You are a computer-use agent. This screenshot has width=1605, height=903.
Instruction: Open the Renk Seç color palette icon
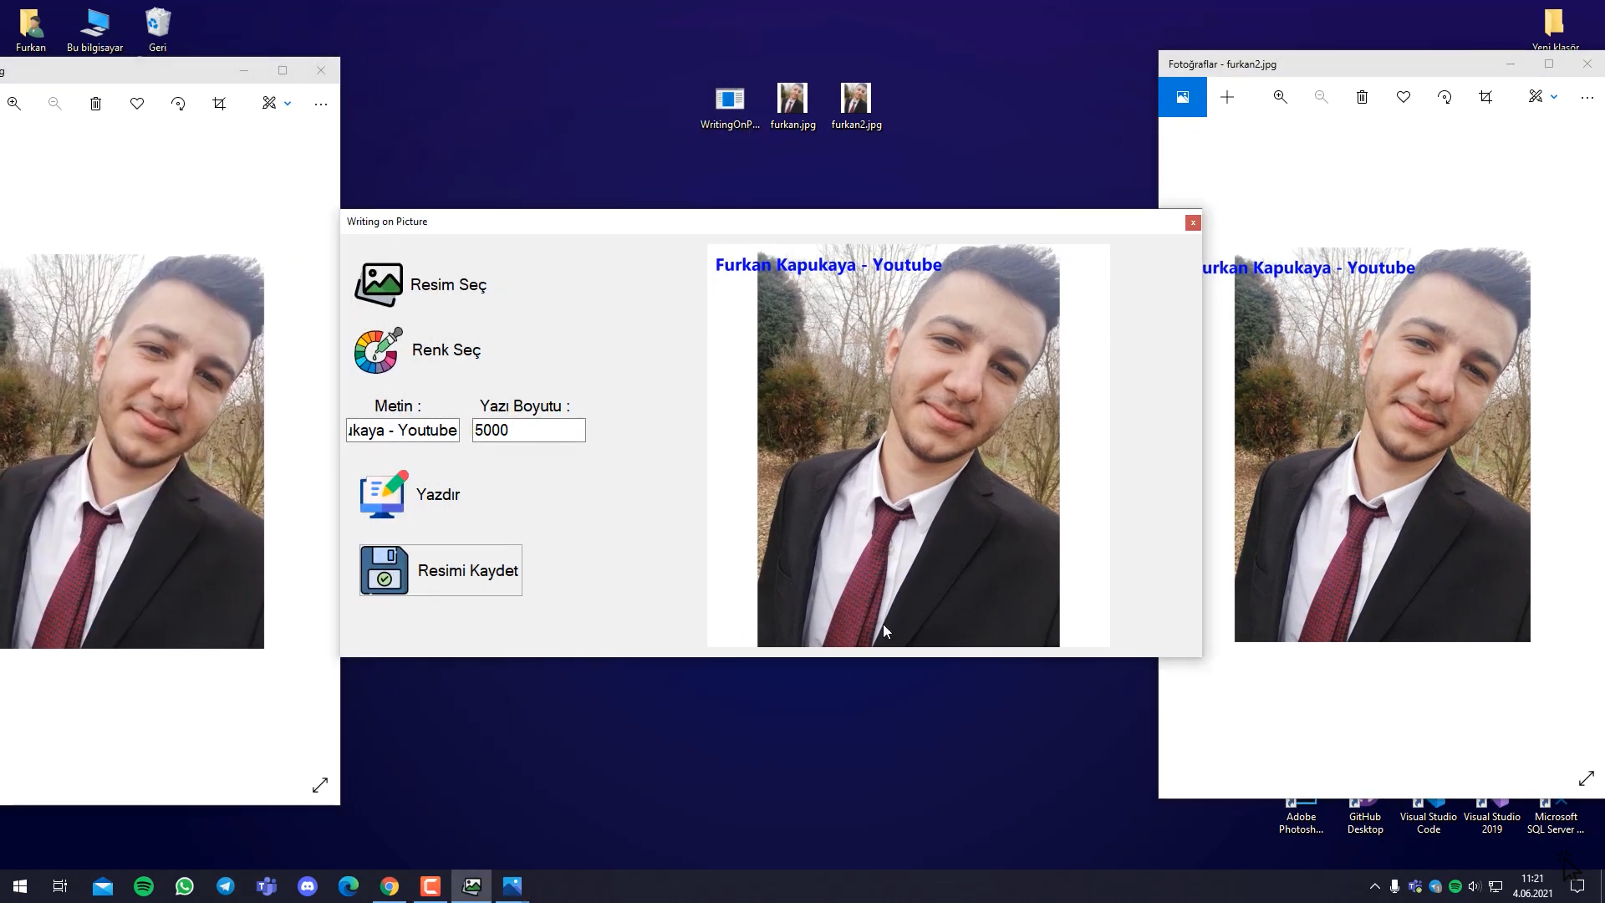pos(378,350)
